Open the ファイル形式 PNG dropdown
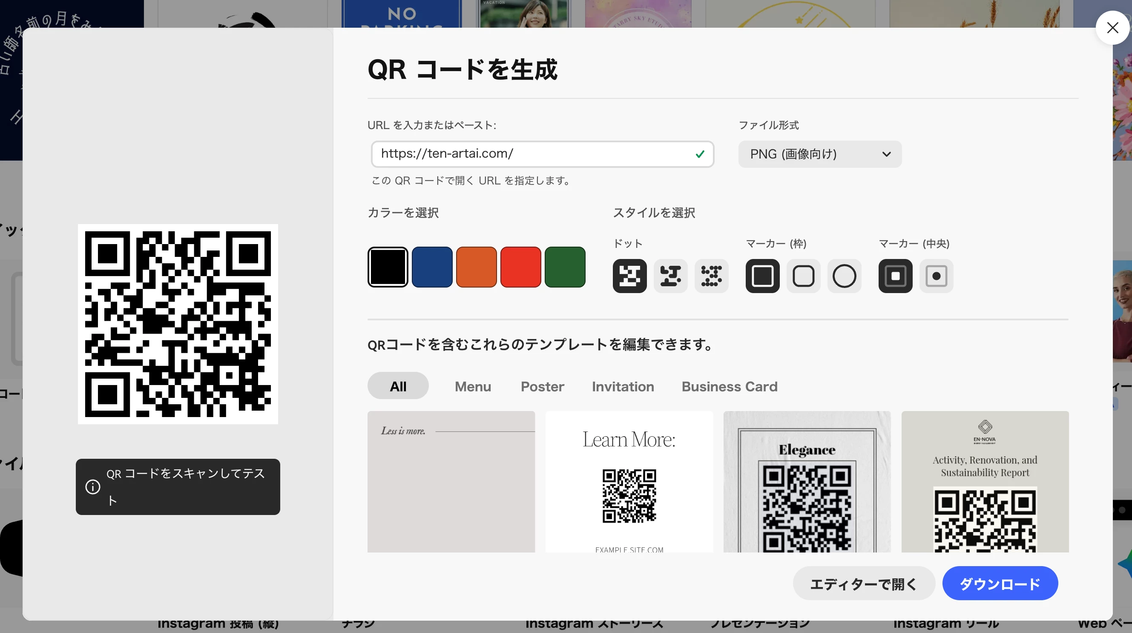 coord(820,154)
